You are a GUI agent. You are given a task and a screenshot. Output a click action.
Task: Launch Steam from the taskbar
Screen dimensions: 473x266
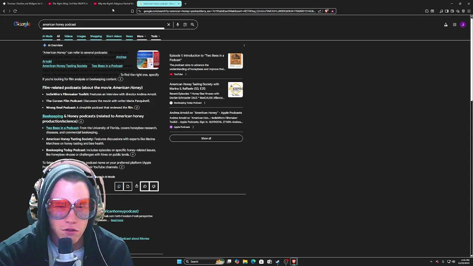(278, 262)
